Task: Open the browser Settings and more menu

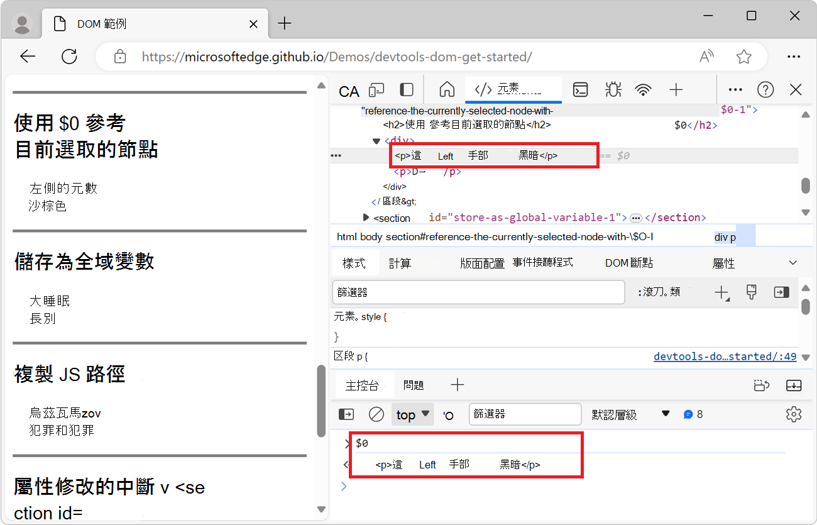Action: tap(794, 57)
